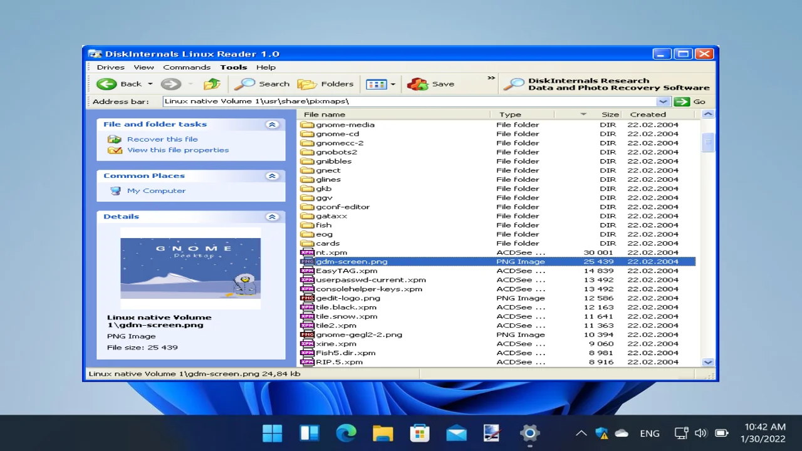The image size is (802, 451).
Task: Click the Save toolbar icon
Action: point(417,84)
